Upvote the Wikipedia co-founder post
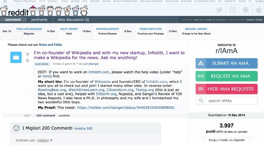Screen dimensions: 264x145 click(x=28, y=54)
